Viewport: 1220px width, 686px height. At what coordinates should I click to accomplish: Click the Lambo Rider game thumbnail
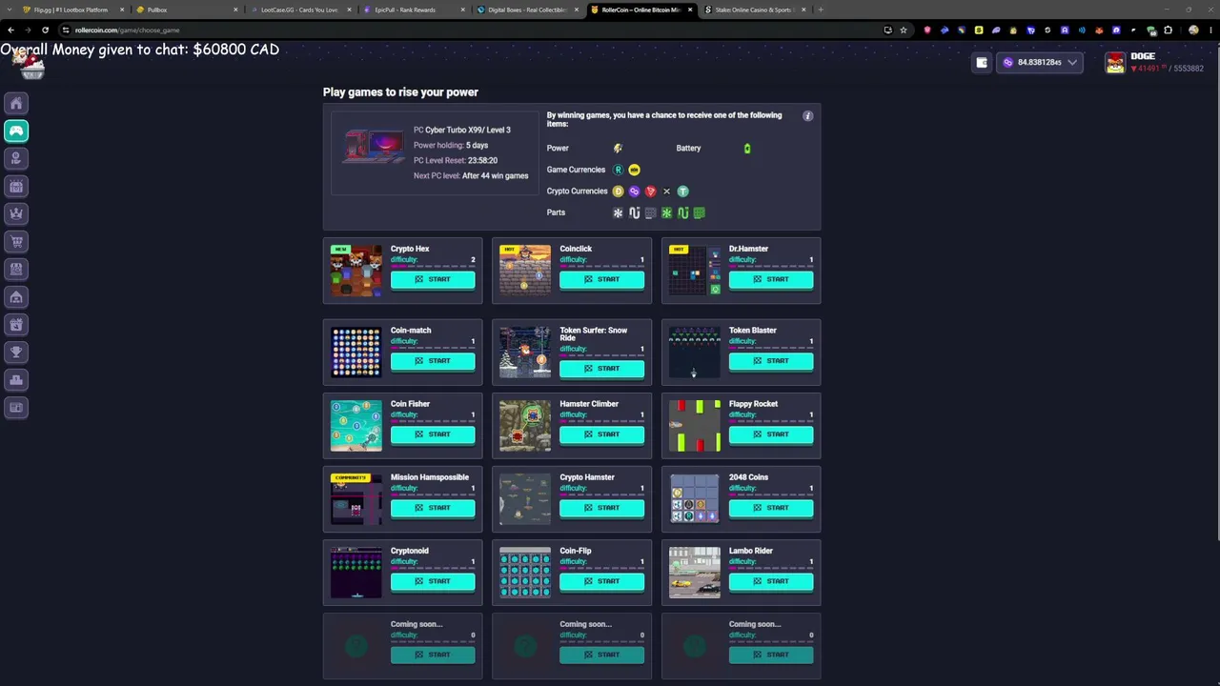point(695,573)
